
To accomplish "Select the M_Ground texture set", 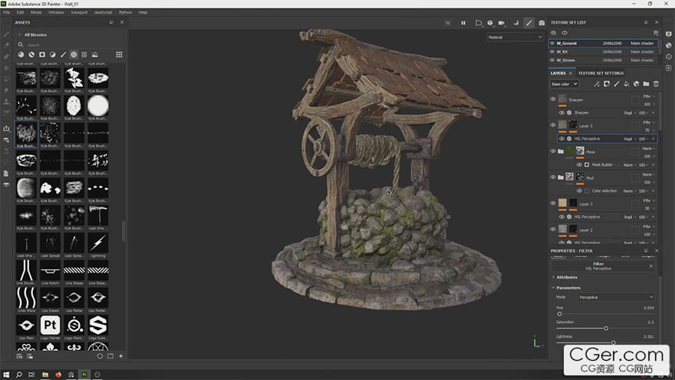I will pyautogui.click(x=603, y=43).
